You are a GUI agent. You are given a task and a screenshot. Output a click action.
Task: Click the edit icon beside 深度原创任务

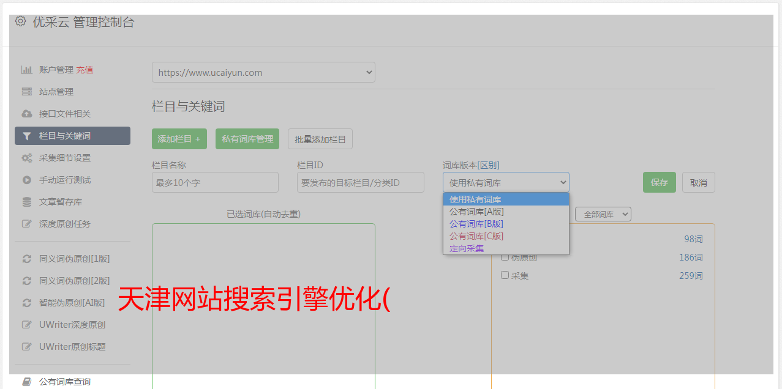27,224
